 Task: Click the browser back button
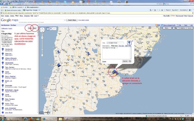click(x=2, y=4)
